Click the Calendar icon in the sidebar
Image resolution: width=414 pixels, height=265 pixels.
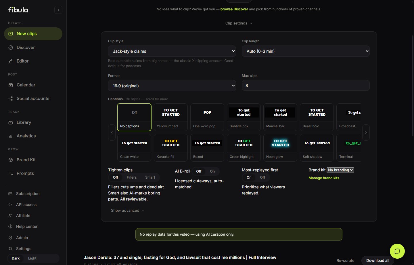11,85
